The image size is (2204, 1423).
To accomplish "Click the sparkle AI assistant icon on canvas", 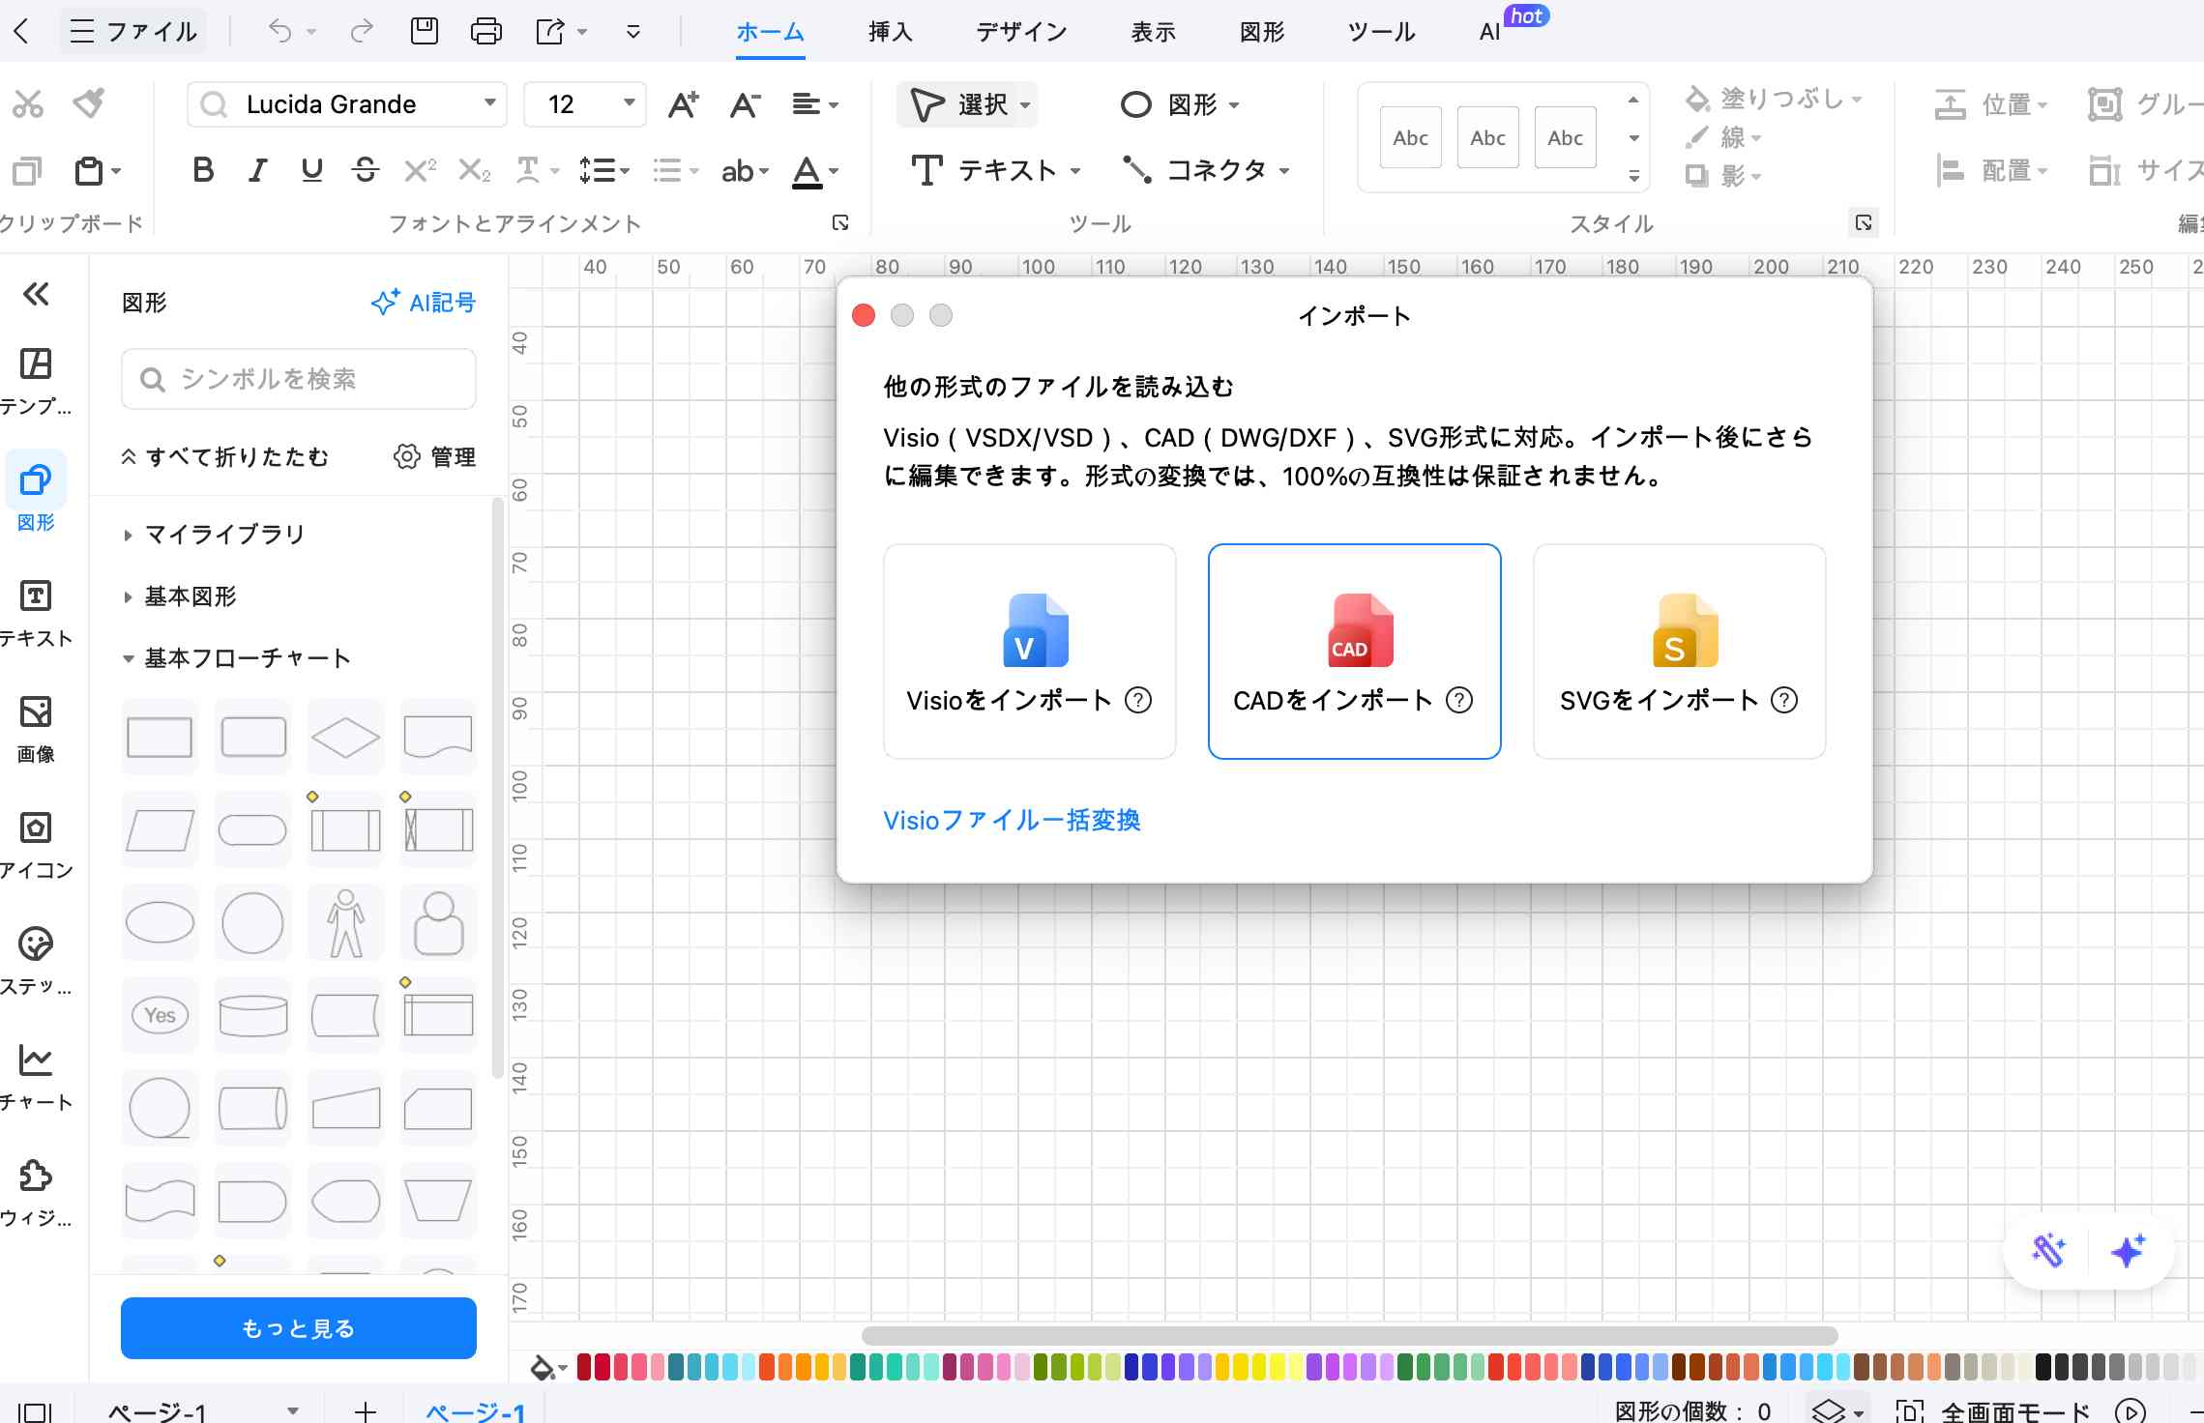I will click(2129, 1251).
